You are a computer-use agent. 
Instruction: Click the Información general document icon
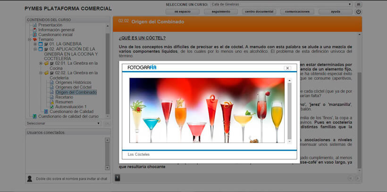coord(35,30)
